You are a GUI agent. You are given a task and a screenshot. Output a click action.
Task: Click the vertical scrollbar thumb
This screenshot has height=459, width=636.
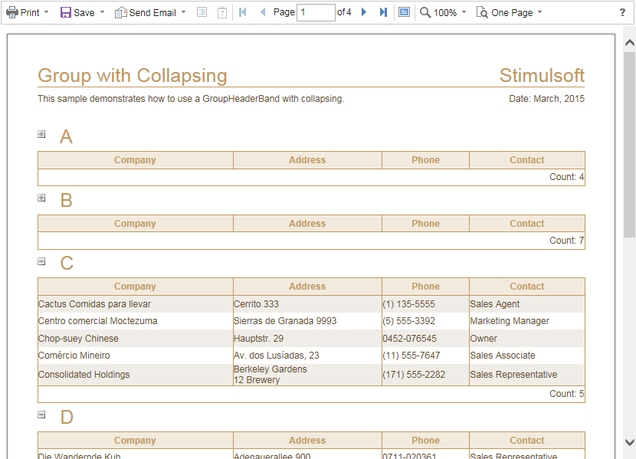pos(630,144)
